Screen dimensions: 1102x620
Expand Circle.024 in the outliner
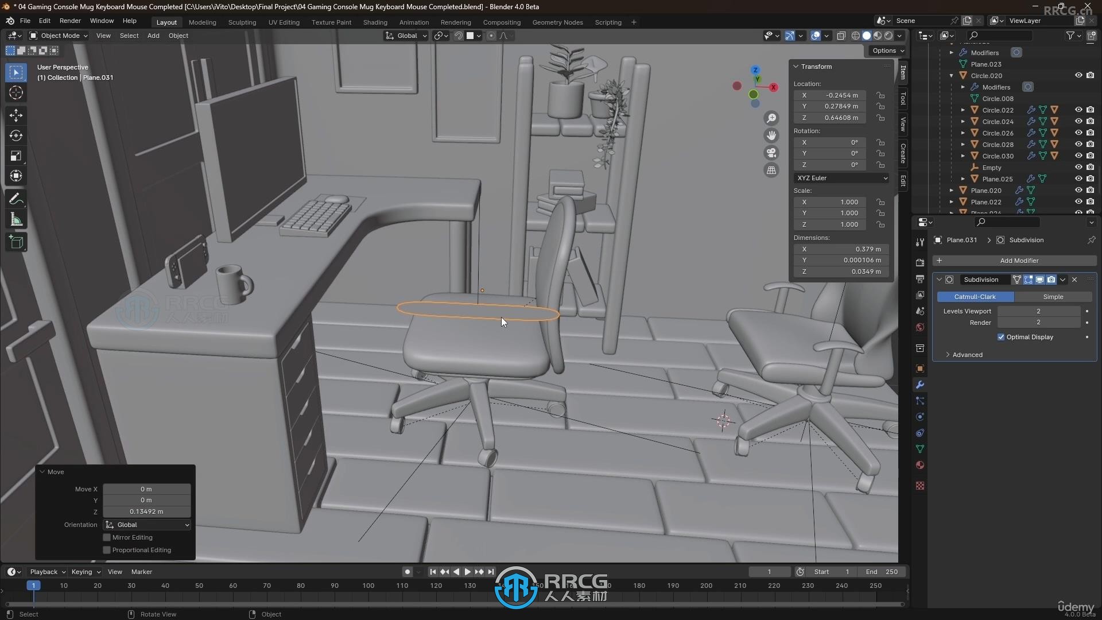(x=963, y=121)
